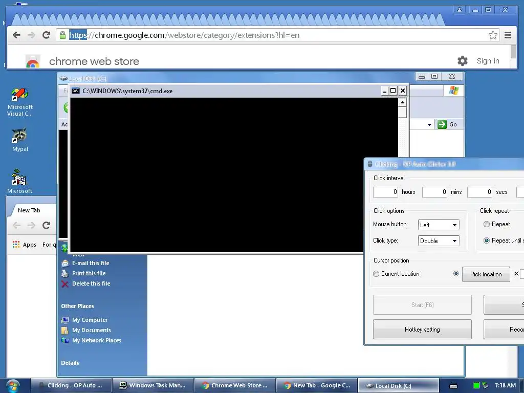Go back in New Tab window
Viewport: 524px width, 393px height.
(x=17, y=225)
